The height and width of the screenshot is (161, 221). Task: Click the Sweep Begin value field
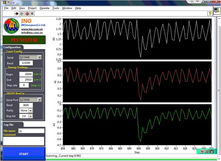pos(26,74)
